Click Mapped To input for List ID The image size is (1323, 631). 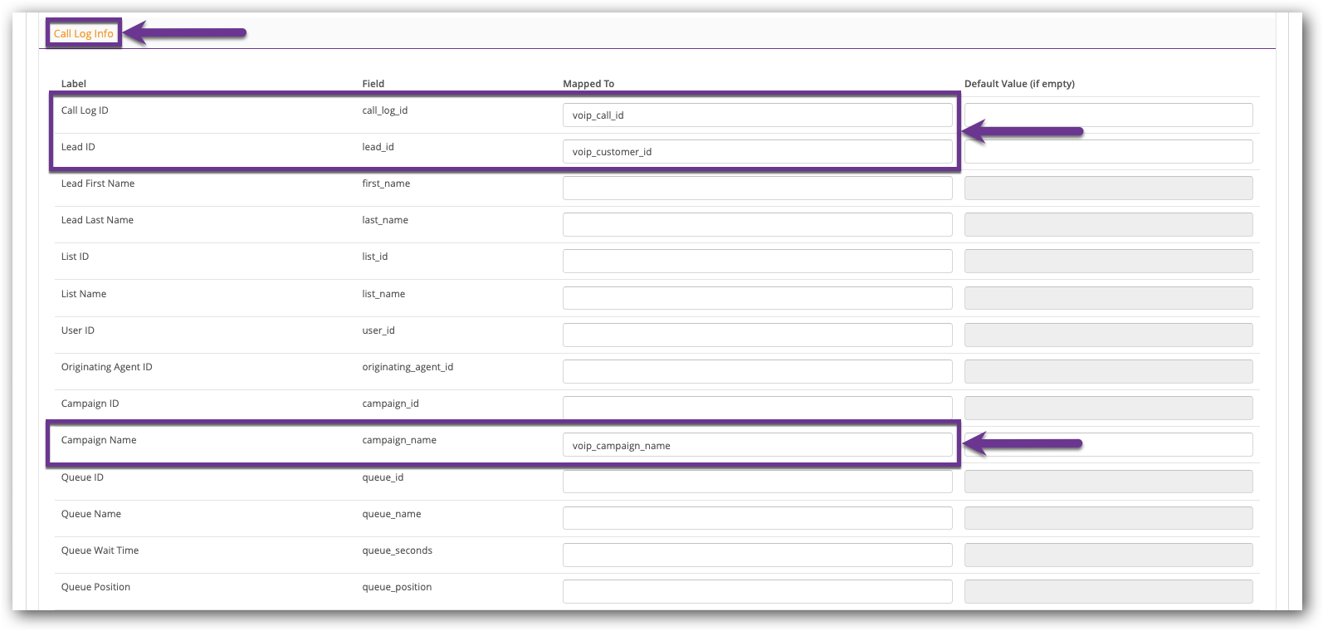point(757,262)
